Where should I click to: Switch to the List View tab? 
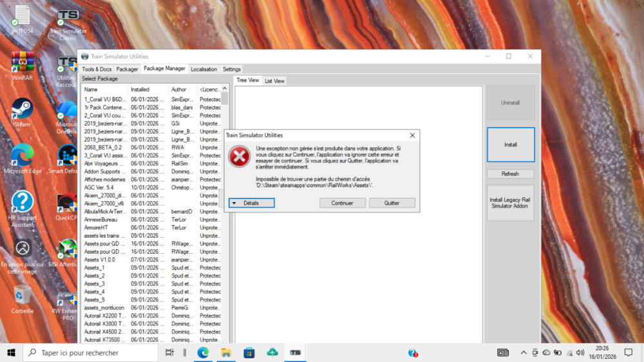click(274, 81)
